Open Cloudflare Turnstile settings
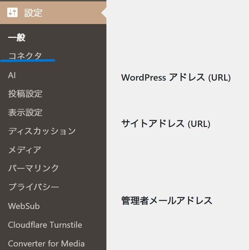This screenshot has width=249, height=250. (45, 225)
